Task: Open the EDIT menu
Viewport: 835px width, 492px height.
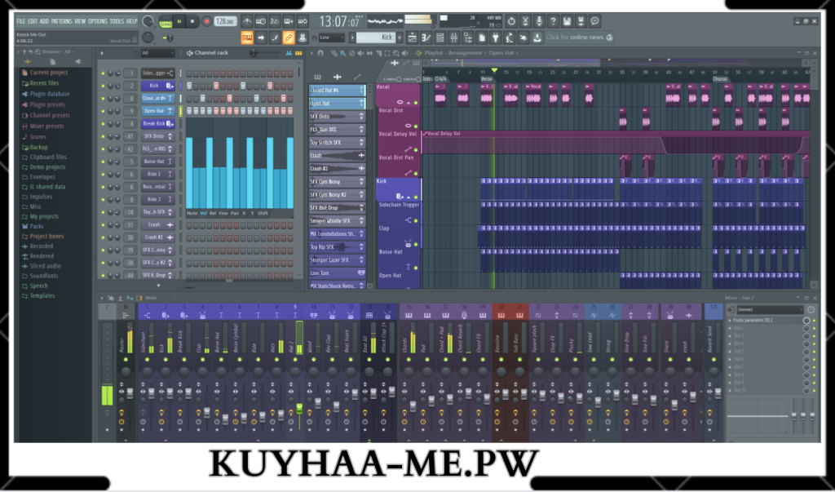Action: (33, 21)
